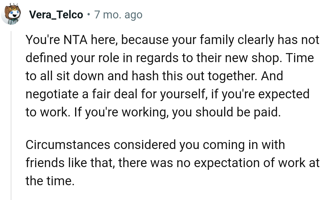Screen dimensions: 327x200
Task: Click the "7 mo. ago" timestamp
Action: pos(118,14)
